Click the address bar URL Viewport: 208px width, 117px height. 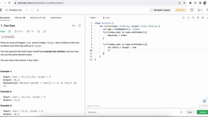(40, 3)
